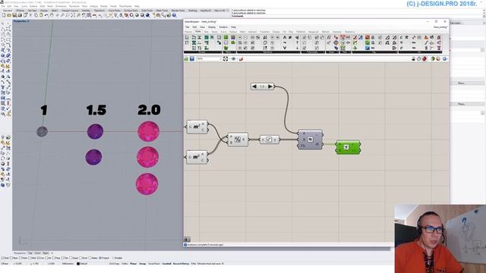The height and width of the screenshot is (273, 486).
Task: Toggle the Project osnap checkbox
Action: 100,258
